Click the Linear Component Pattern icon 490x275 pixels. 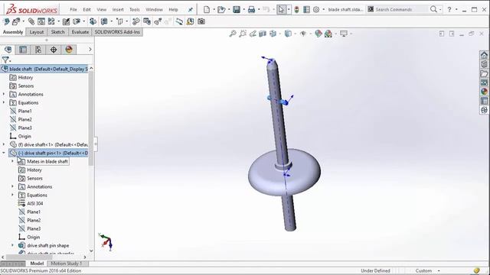click(51, 21)
